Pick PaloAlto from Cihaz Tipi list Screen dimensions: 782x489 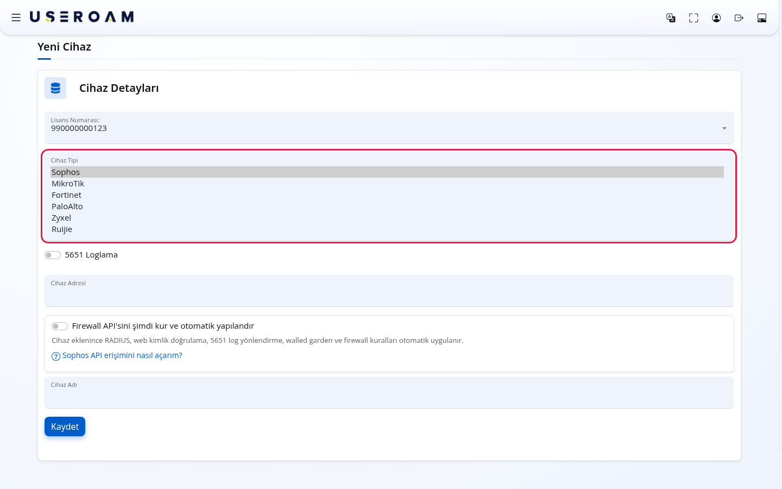[x=387, y=206]
